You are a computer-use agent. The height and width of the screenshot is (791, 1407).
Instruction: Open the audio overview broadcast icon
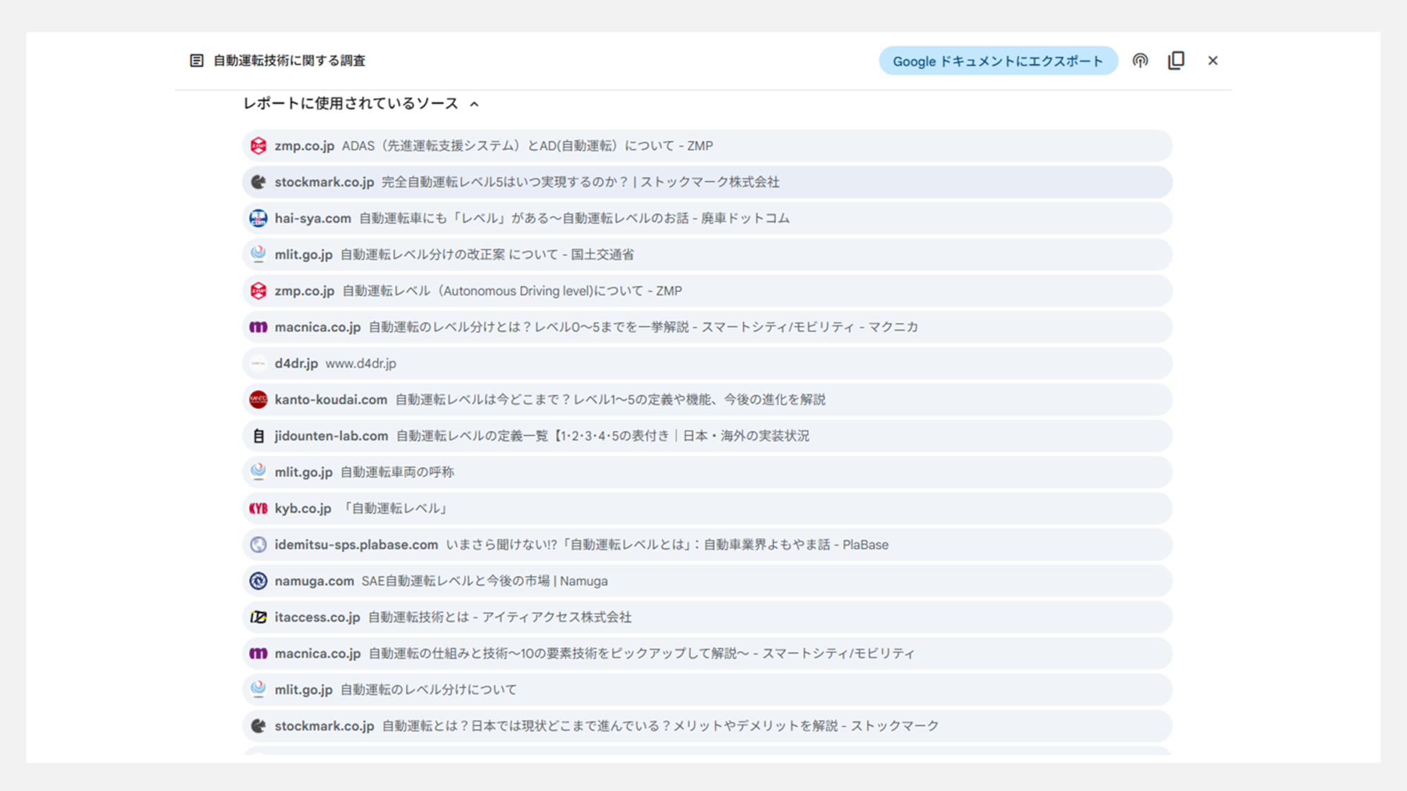pos(1140,61)
